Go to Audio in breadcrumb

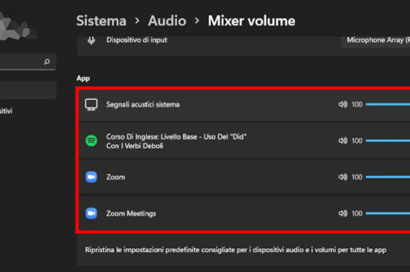click(167, 20)
